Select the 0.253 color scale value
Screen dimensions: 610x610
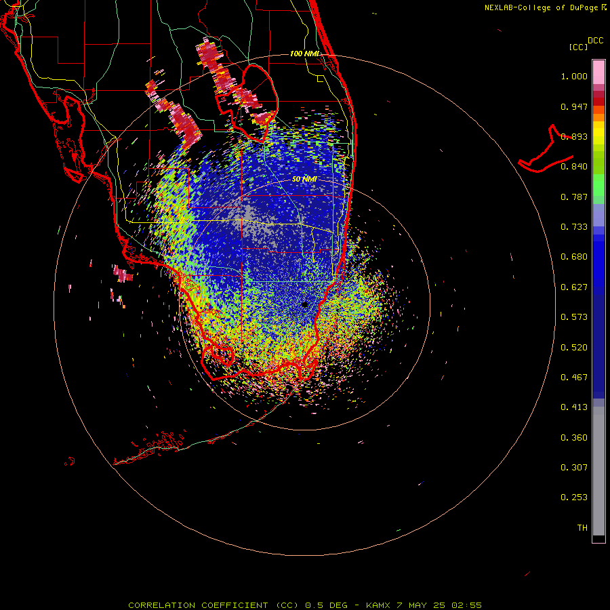[x=574, y=497]
